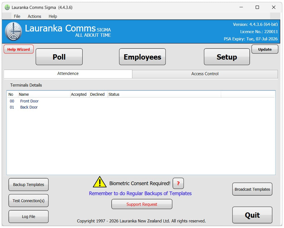284x228 pixels.
Task: Open the File menu
Action: click(x=17, y=16)
